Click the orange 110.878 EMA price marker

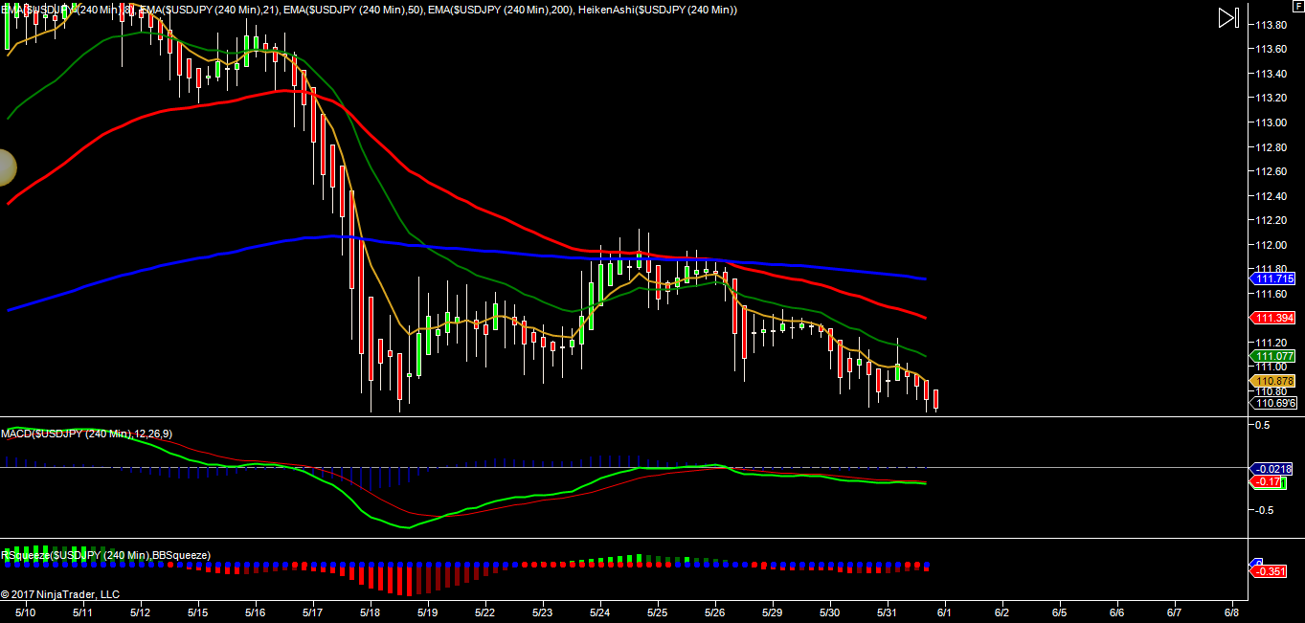click(1273, 381)
